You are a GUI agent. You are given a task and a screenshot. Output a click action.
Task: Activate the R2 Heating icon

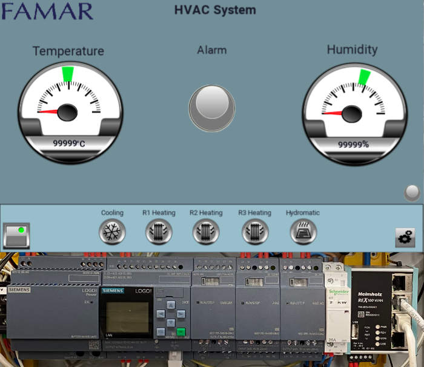206,232
